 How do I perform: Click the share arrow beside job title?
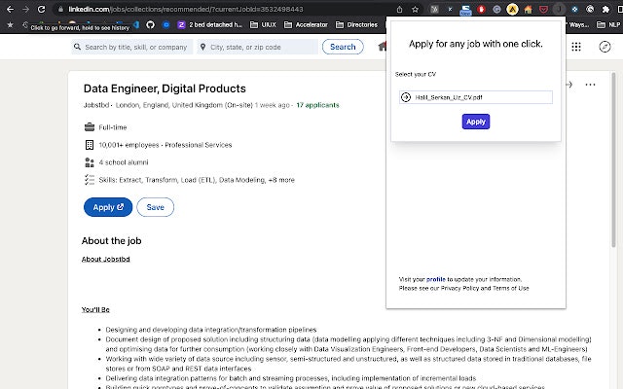pyautogui.click(x=569, y=85)
